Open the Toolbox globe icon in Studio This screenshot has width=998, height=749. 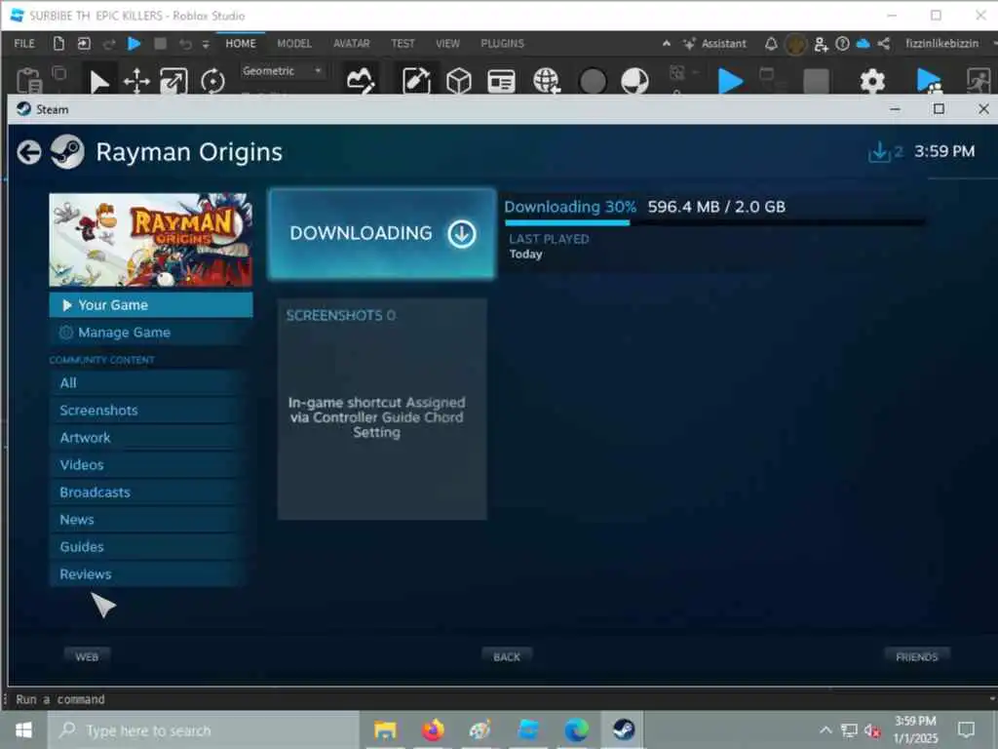coord(546,81)
